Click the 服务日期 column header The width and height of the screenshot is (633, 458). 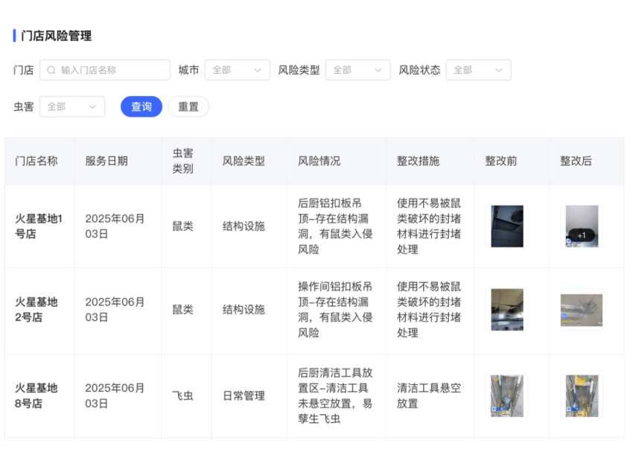[106, 161]
